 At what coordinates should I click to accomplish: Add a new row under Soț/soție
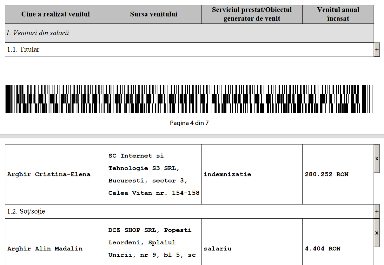[377, 212]
